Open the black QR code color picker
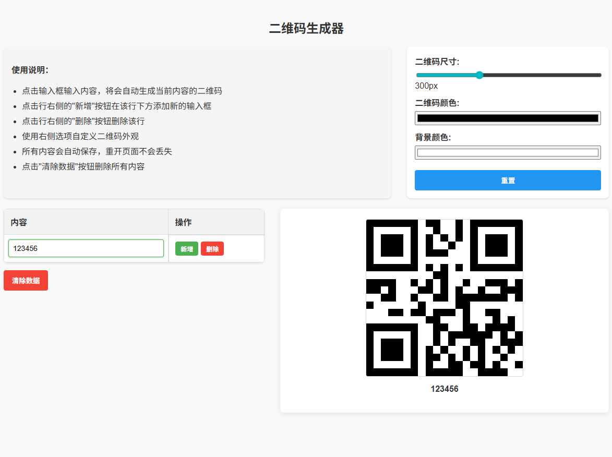The width and height of the screenshot is (612, 457). coord(508,118)
